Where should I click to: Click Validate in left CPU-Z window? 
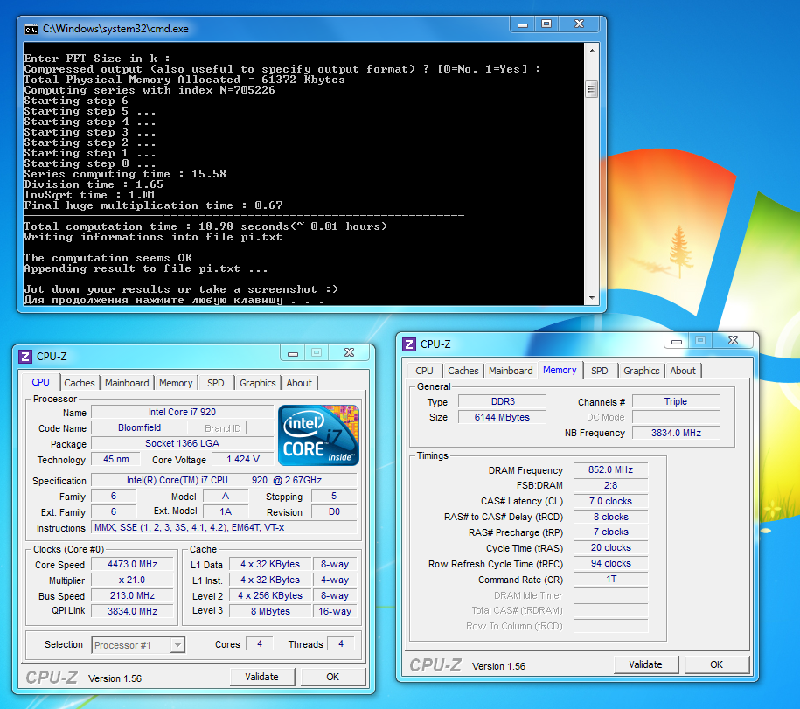pos(262,677)
